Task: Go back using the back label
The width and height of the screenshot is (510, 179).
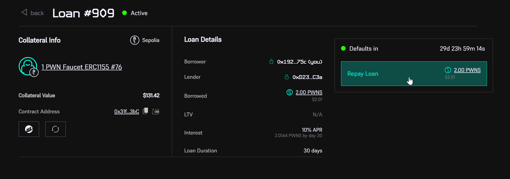Action: tap(37, 13)
